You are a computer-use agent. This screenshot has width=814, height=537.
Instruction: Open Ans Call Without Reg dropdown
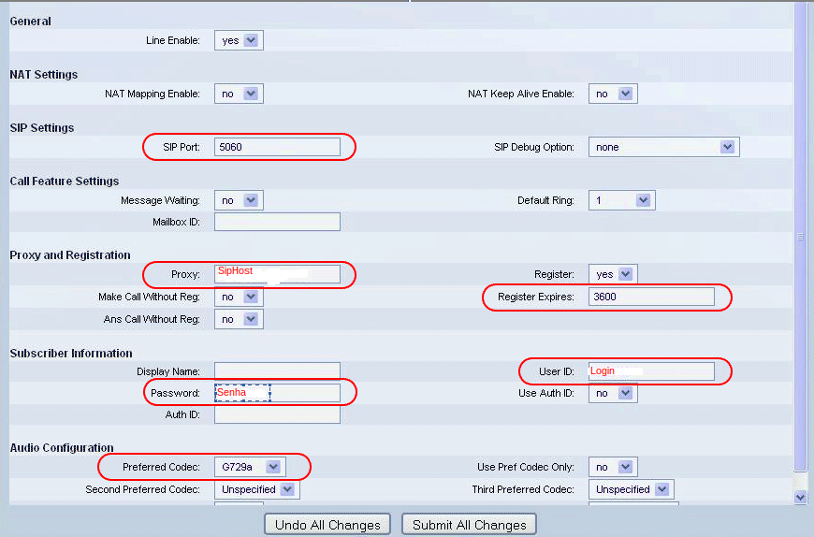(x=239, y=319)
